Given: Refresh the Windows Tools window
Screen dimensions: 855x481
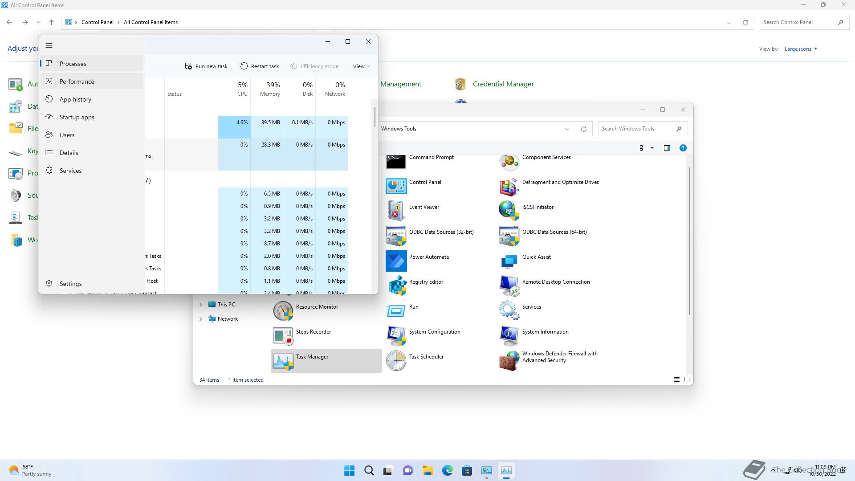Looking at the screenshot, I should click(583, 129).
